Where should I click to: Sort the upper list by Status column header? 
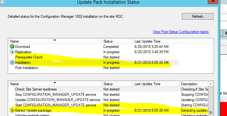pyautogui.click(x=117, y=41)
